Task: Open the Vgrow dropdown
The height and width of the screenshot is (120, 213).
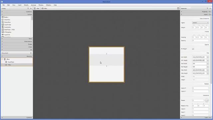Action: [200, 23]
